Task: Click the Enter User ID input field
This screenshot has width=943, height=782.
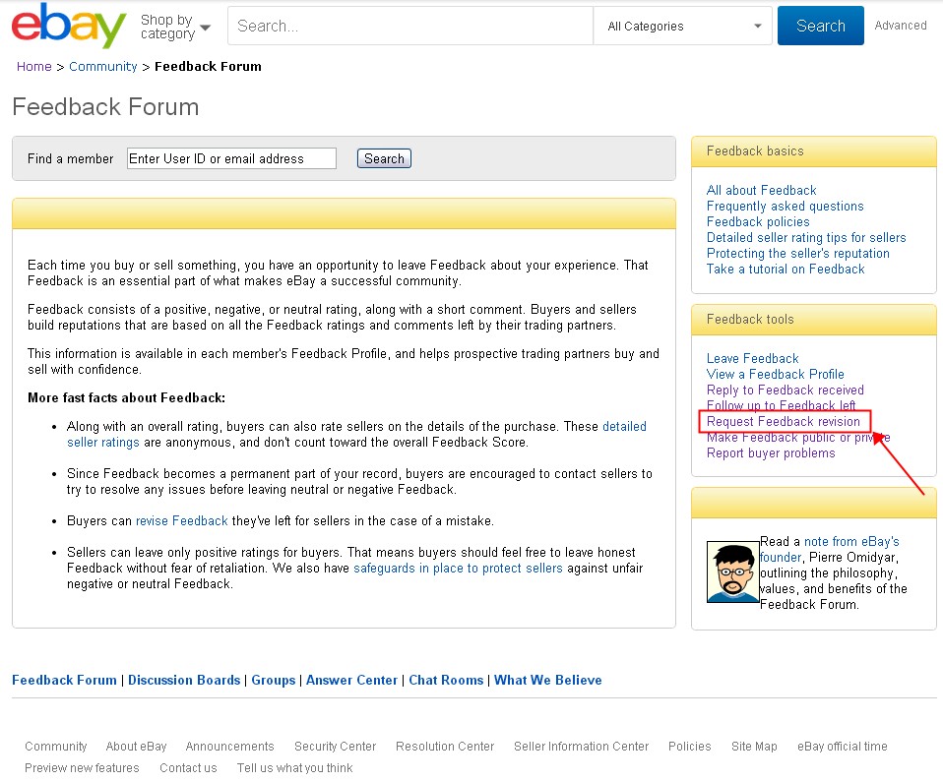Action: pyautogui.click(x=230, y=157)
